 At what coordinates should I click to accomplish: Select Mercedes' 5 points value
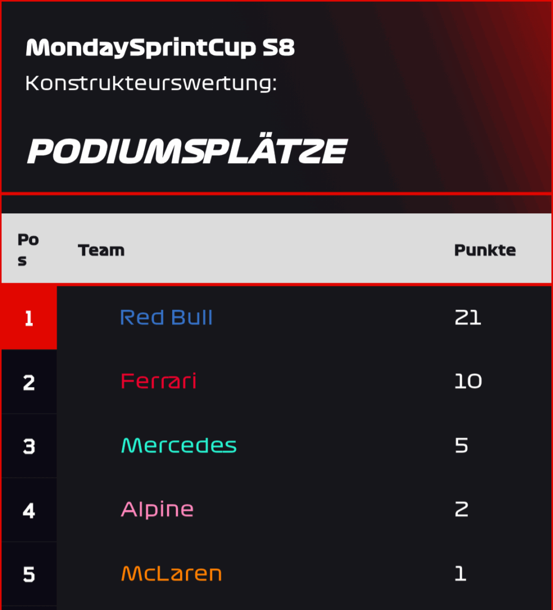tap(462, 446)
